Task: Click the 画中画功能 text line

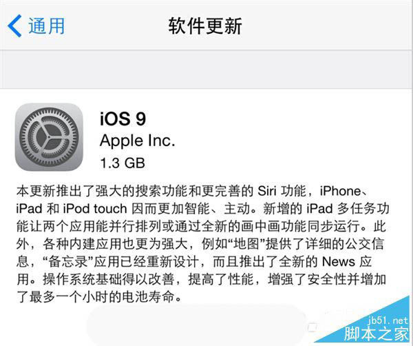Action: click(x=273, y=226)
